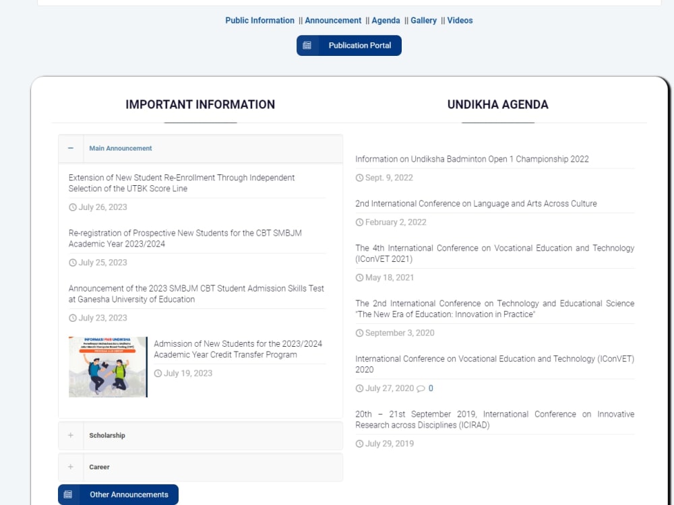
Task: Open IConVET 2020 conference agenda item
Action: click(495, 364)
